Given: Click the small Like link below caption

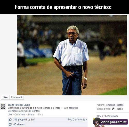Looking at the screenshot, I should click(10, 114).
